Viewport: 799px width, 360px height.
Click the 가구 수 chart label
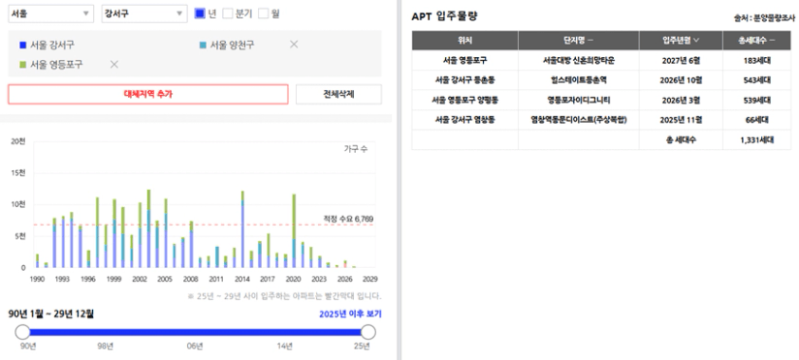[355, 149]
